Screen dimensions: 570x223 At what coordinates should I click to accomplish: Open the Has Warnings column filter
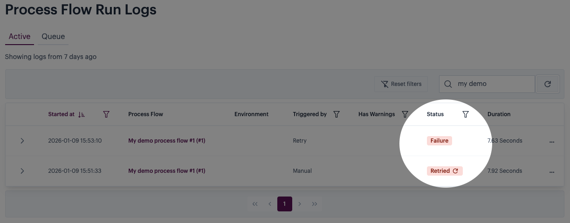click(405, 114)
